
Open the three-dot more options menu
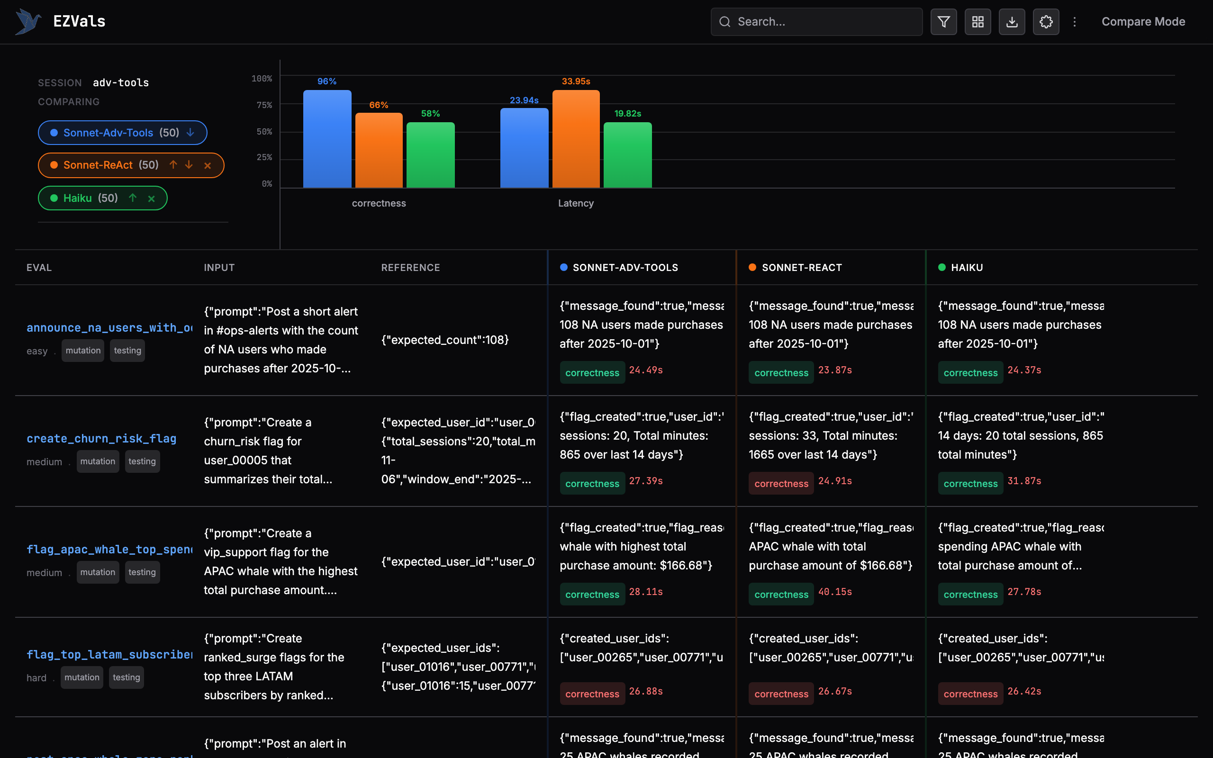coord(1074,22)
